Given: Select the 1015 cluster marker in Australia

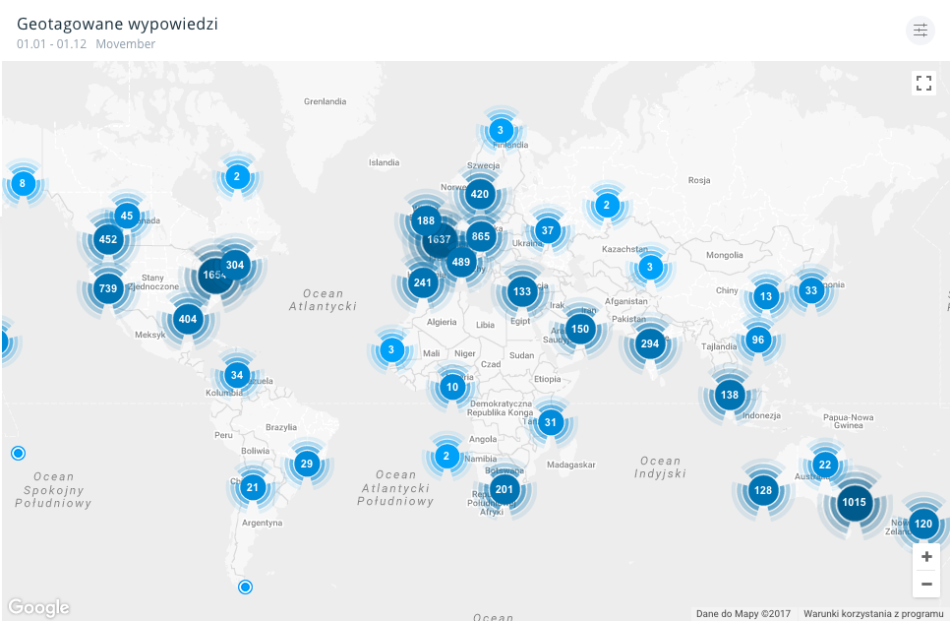Looking at the screenshot, I should tap(854, 502).
